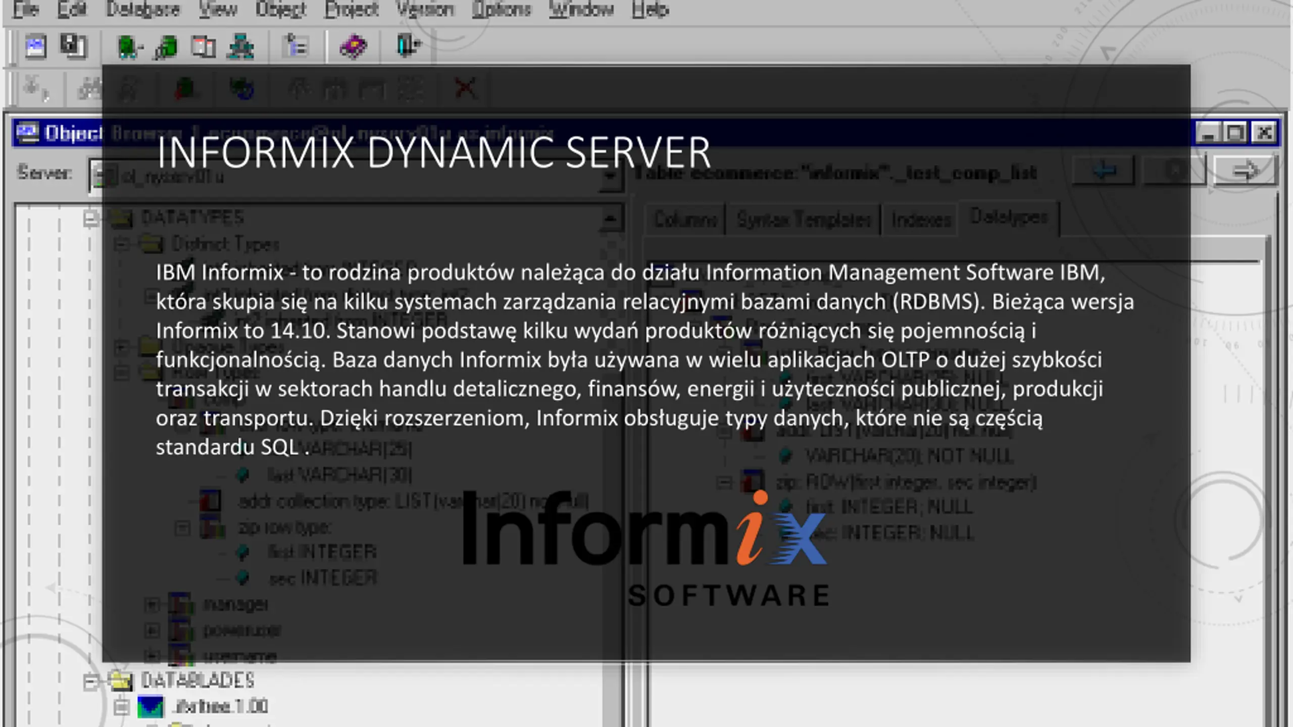Image resolution: width=1293 pixels, height=727 pixels.
Task: Click the button between the back and forward arrows
Action: coord(1175,171)
